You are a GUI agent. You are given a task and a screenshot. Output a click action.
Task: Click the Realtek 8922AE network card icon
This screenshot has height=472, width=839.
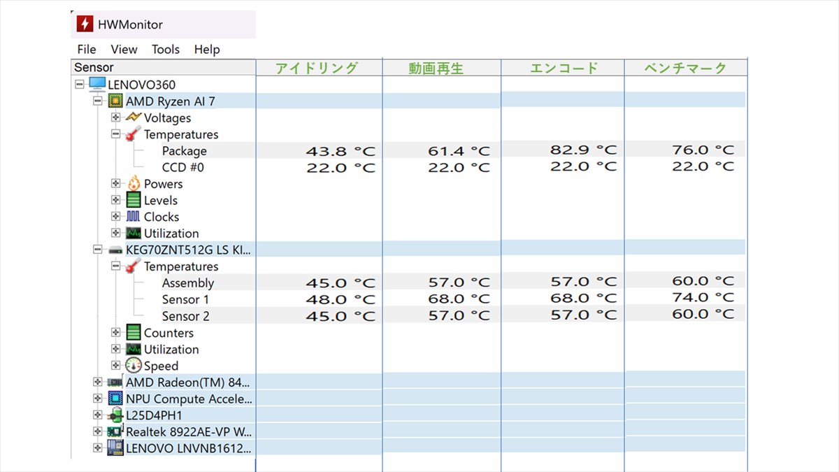tap(115, 432)
